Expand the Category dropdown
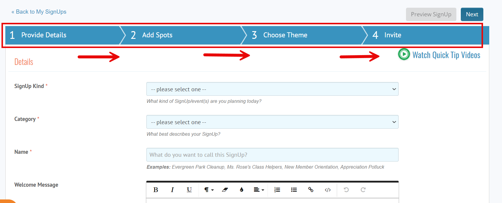502x203 pixels. 272,122
